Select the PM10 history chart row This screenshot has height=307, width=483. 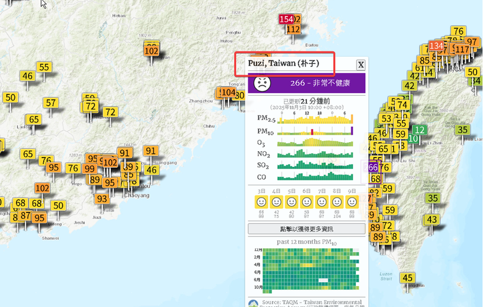[315, 131]
